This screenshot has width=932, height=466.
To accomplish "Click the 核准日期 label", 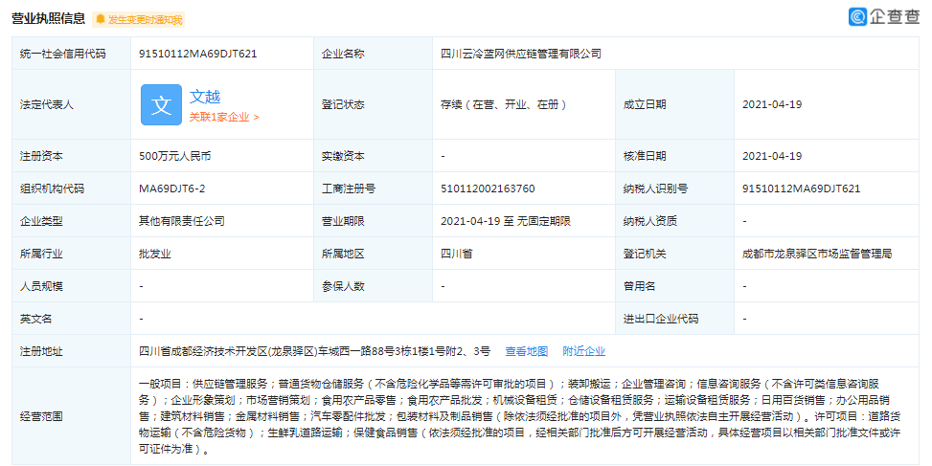I will click(645, 156).
